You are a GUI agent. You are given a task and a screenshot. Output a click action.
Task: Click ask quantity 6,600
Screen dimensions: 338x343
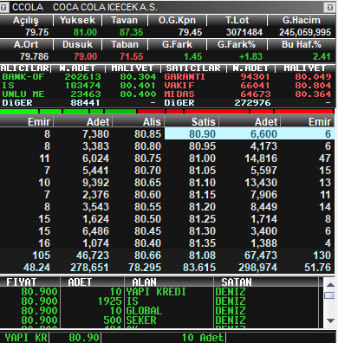[x=263, y=134]
